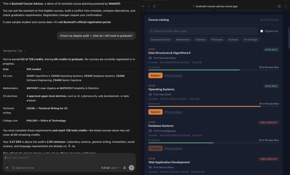Register for CS320 Operating Systems
290x175 pixels.
[155, 112]
